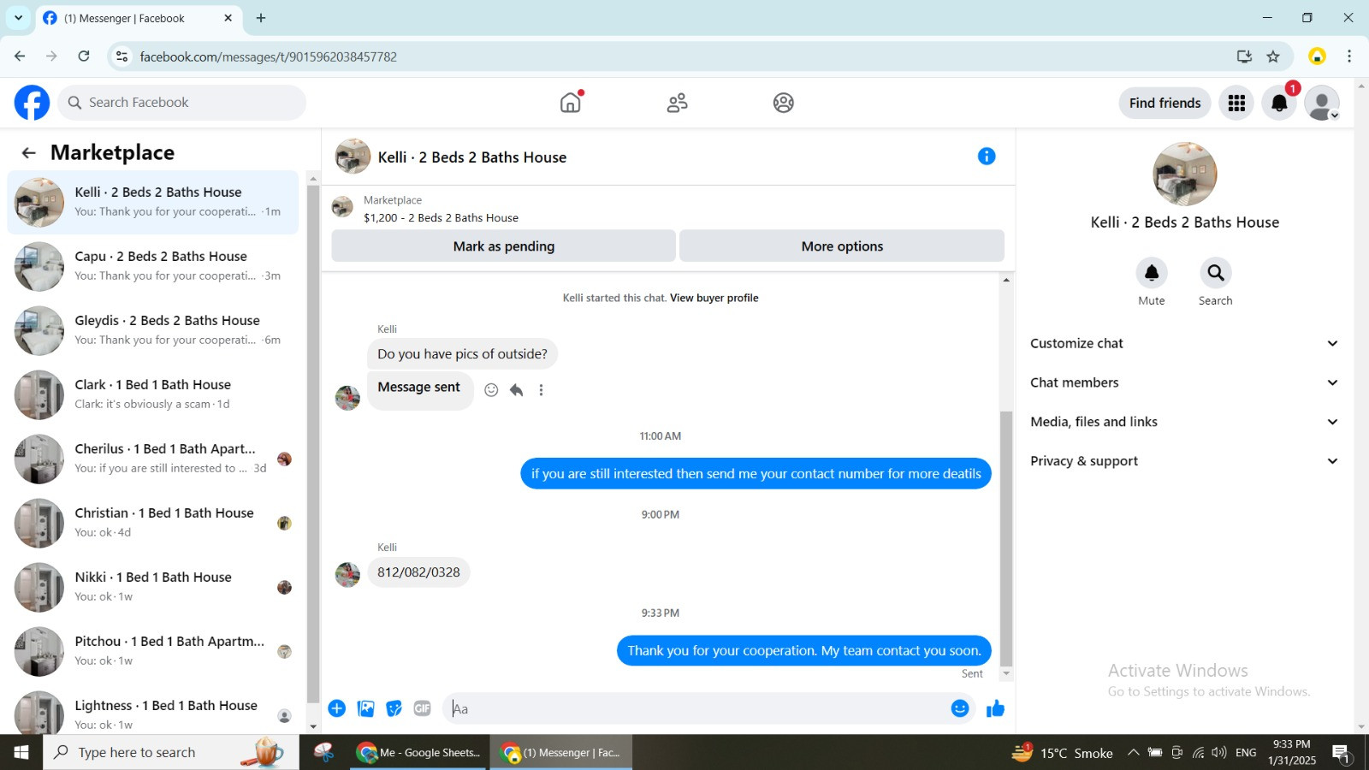1369x770 pixels.
Task: Click the Find friends button
Action: click(1165, 103)
